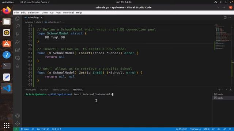The image size is (234, 131).
Task: Open editor More Actions ellipsis
Action: click(x=230, y=17)
